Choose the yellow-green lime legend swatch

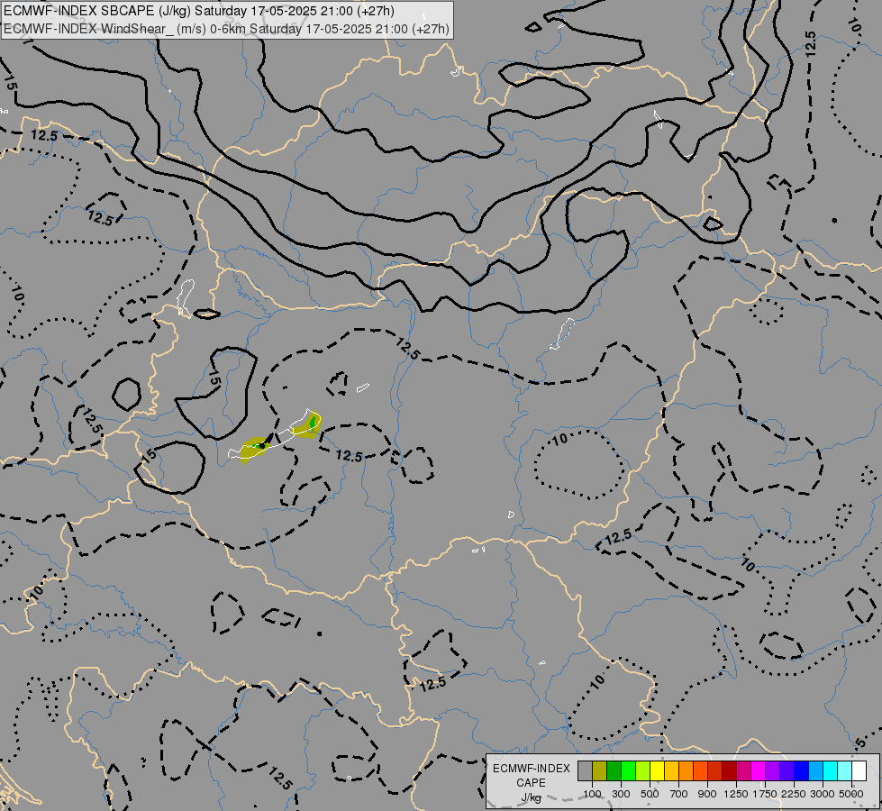click(x=643, y=771)
